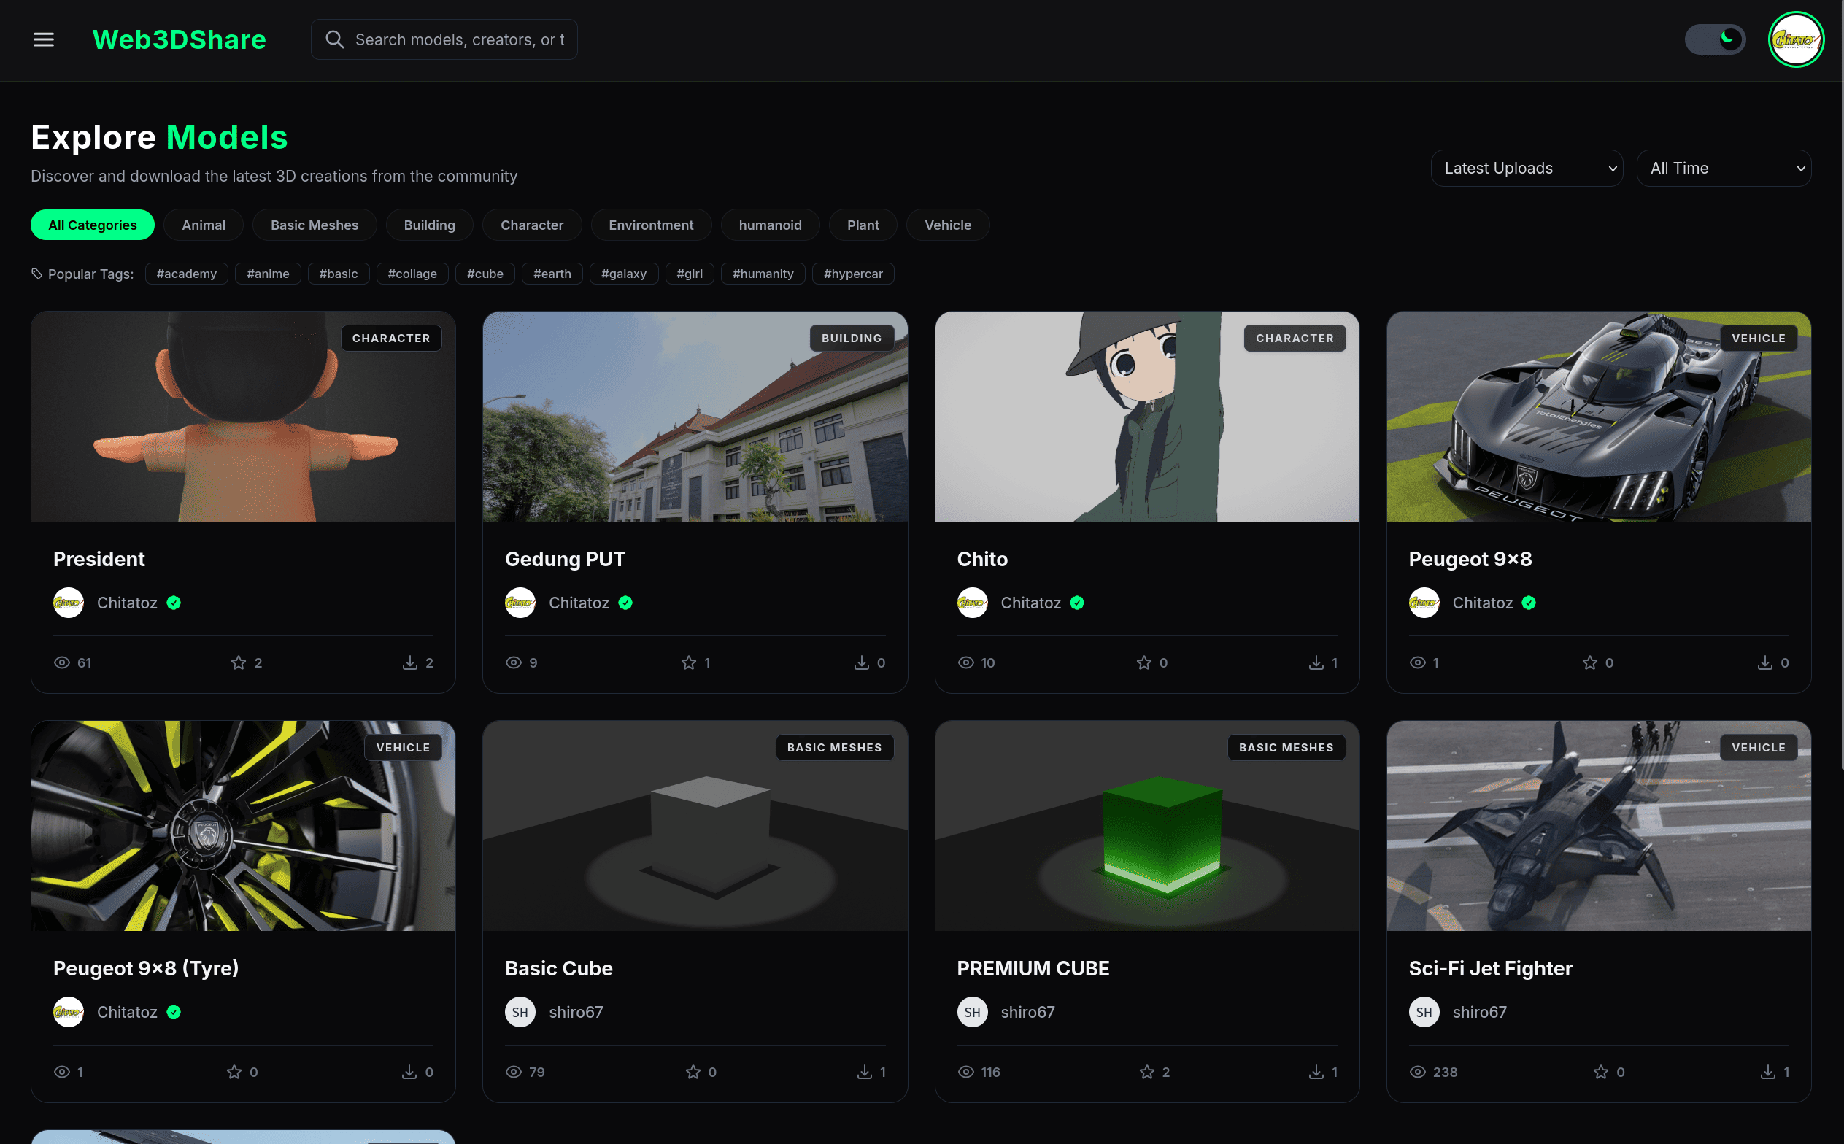Open the PREMIUM CUBE thumbnail
The image size is (1844, 1144).
[x=1147, y=825]
